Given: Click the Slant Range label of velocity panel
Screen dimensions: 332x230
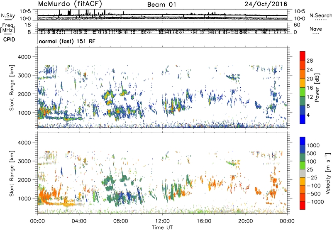Looking at the screenshot, I should point(12,173).
